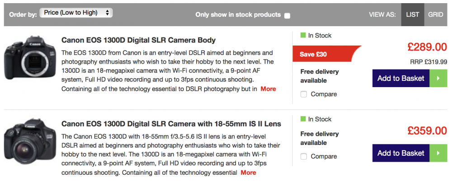Expand More text for the 18-55mm lens kit description
The width and height of the screenshot is (452, 186).
click(x=248, y=172)
